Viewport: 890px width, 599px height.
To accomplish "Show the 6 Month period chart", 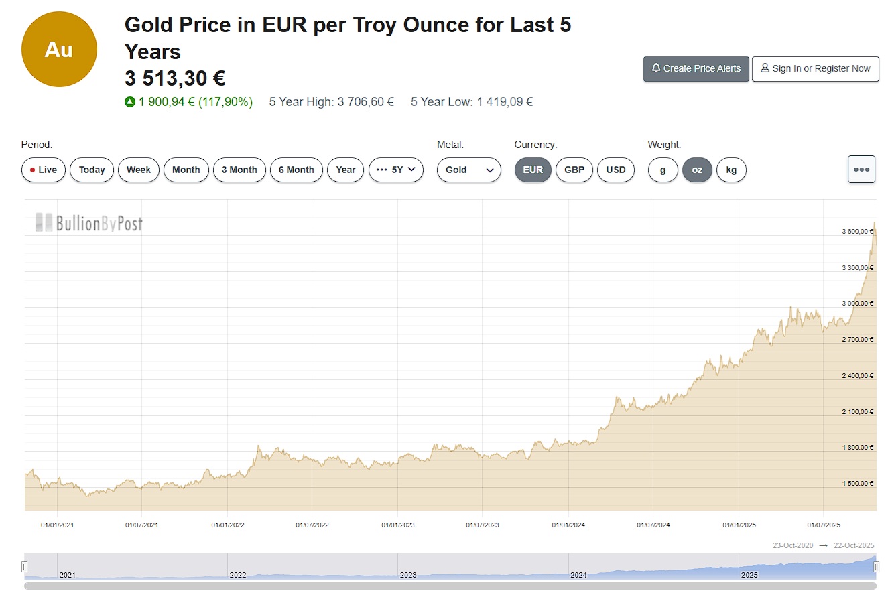I will coord(296,170).
